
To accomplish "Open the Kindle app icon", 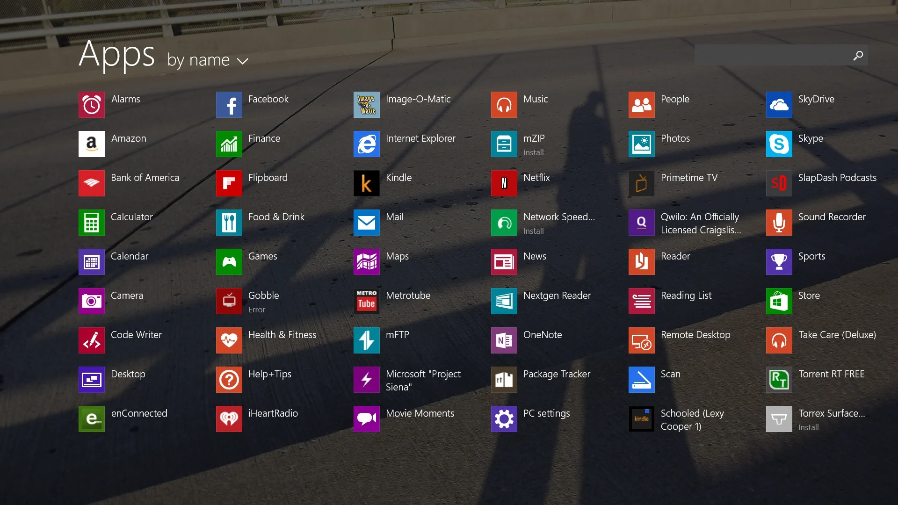I will pos(366,183).
